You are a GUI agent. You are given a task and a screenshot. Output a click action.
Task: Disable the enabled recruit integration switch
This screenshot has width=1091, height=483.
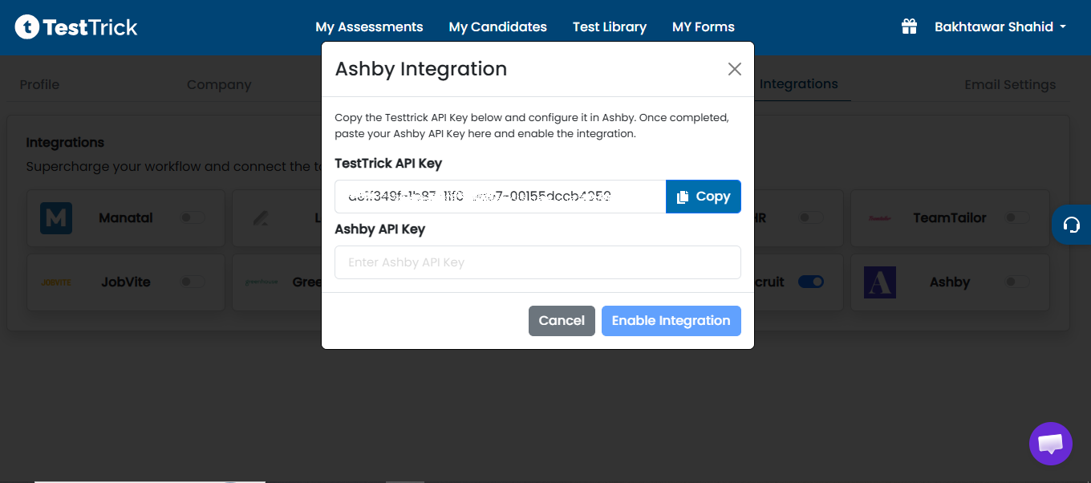coord(811,282)
